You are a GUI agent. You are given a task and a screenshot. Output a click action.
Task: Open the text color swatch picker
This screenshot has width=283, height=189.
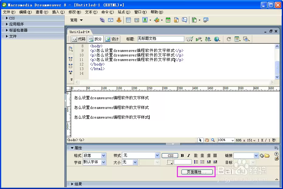tap(170, 162)
